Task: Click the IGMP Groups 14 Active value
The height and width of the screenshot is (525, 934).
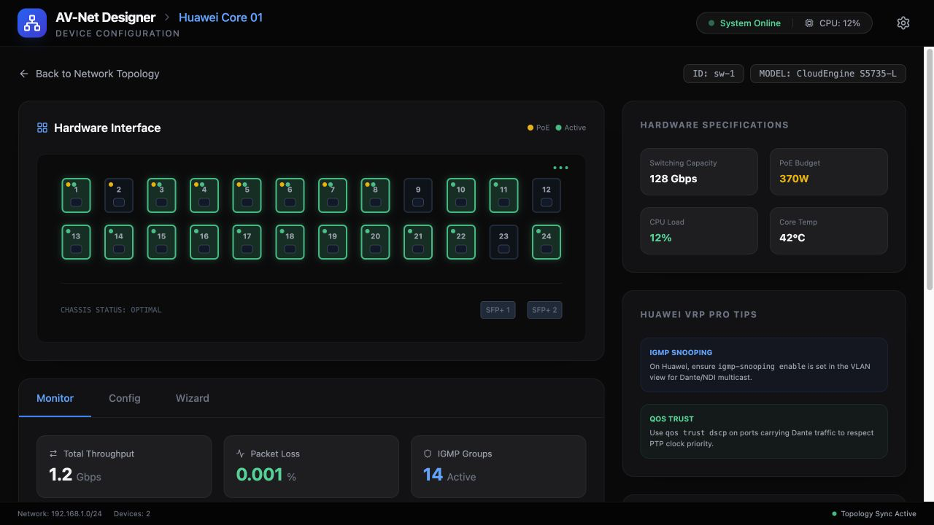Action: (x=449, y=475)
